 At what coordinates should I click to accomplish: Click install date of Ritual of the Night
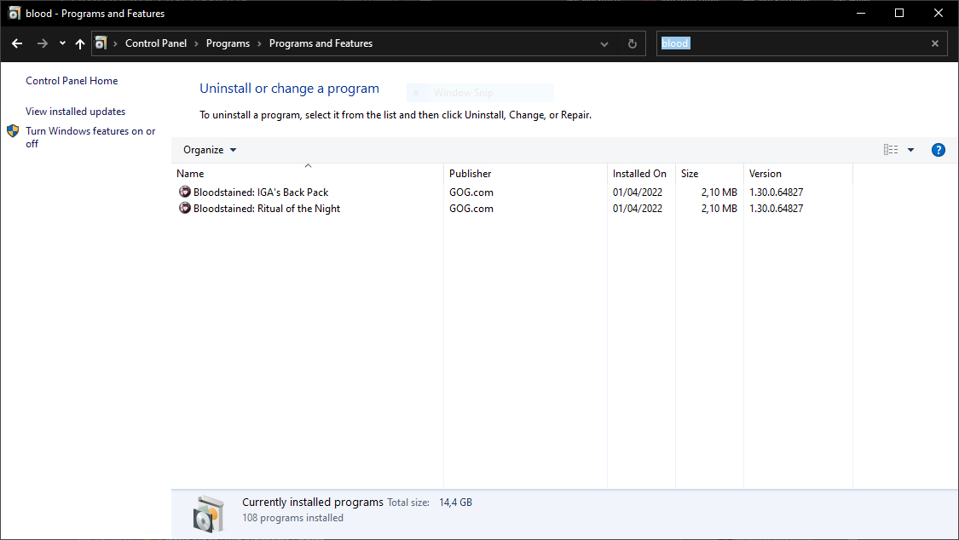pyautogui.click(x=638, y=209)
